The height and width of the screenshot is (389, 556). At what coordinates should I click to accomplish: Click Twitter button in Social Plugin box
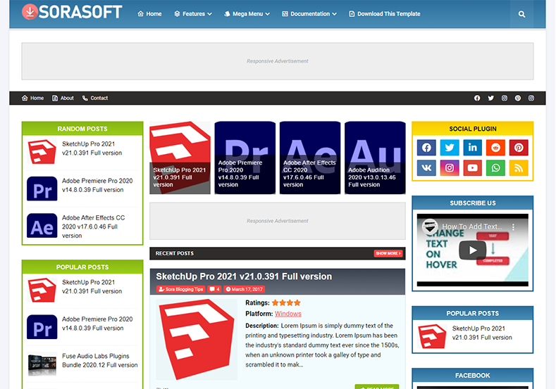(450, 147)
